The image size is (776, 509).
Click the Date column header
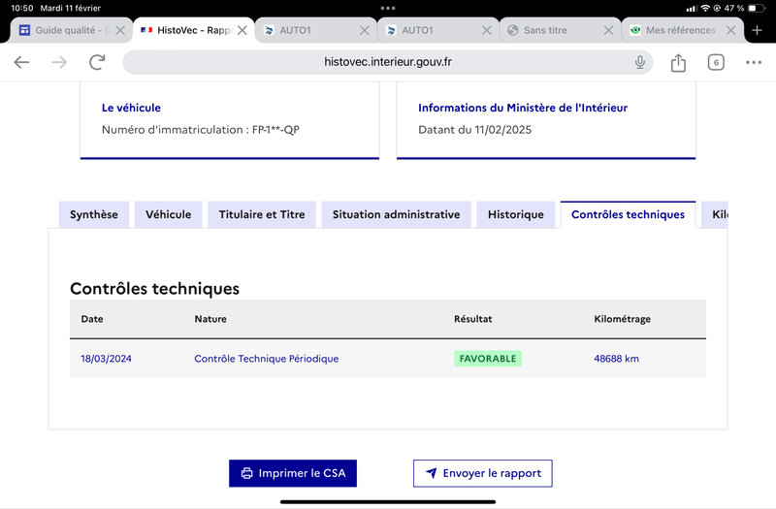tap(92, 319)
